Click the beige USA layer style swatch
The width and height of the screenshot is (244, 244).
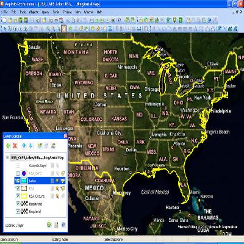[24, 188]
